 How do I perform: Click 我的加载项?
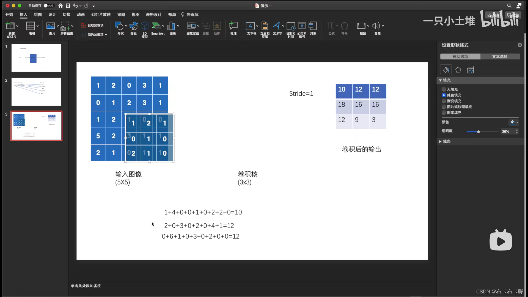(x=94, y=35)
